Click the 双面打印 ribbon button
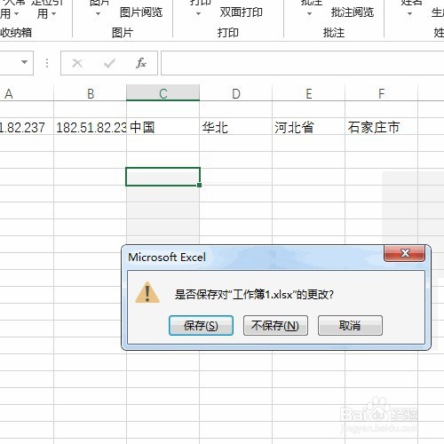 (x=242, y=12)
